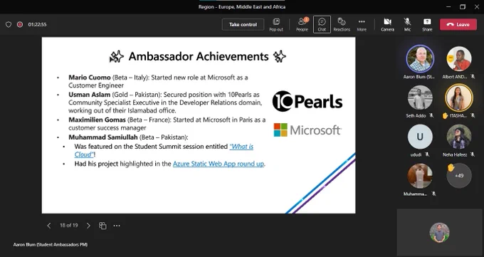The image size is (484, 257).
Task: Minimize the Teams meeting window
Action: click(x=448, y=7)
